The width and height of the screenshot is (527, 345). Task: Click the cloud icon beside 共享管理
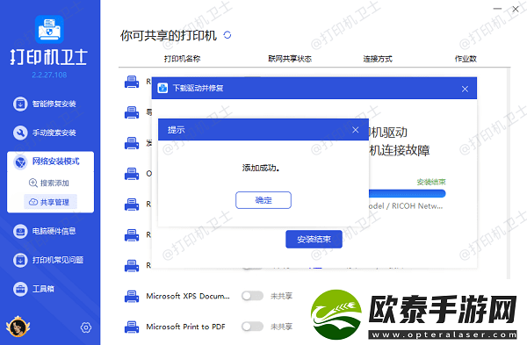[x=33, y=202]
